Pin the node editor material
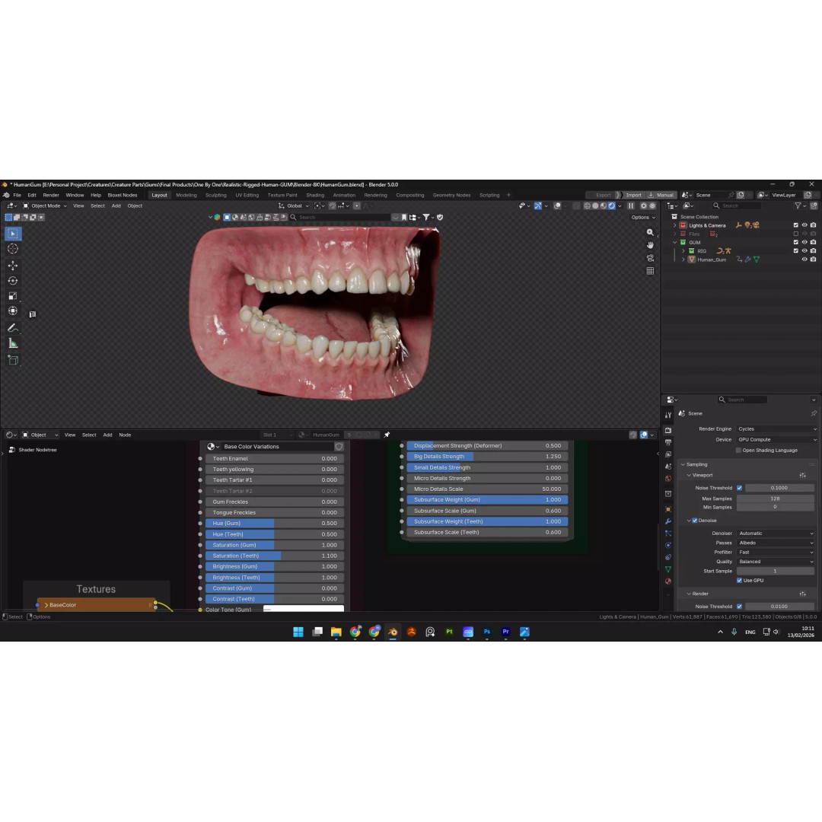822x822 pixels. (387, 435)
